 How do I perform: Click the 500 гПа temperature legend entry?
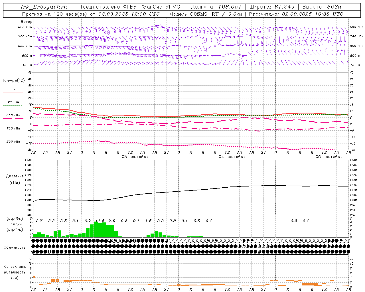click(13, 142)
